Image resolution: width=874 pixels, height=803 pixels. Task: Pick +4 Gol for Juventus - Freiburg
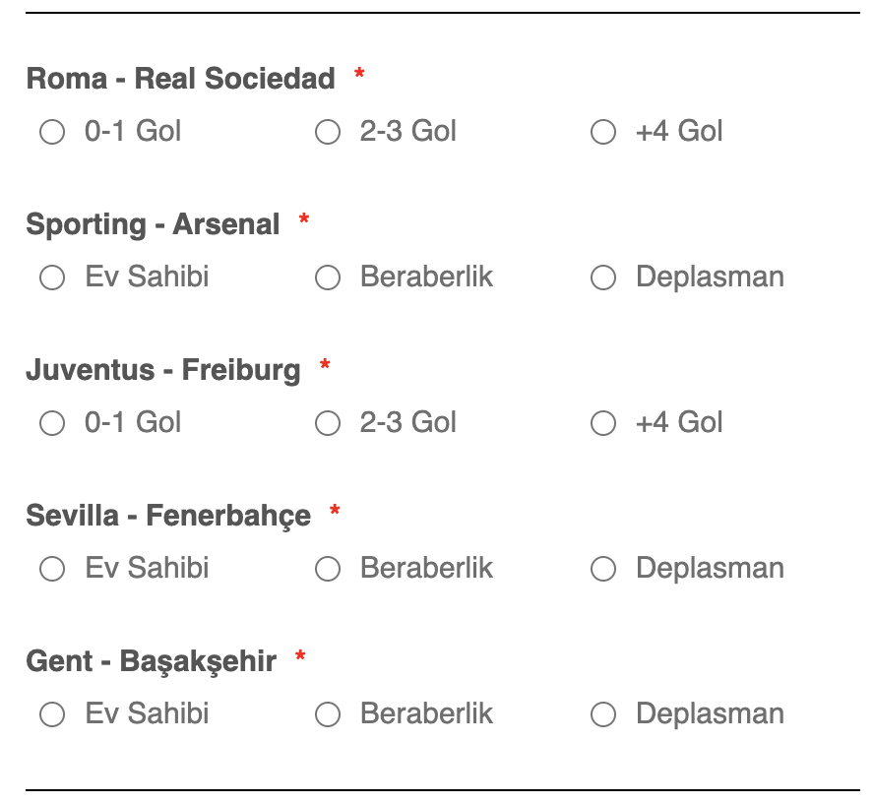[603, 423]
